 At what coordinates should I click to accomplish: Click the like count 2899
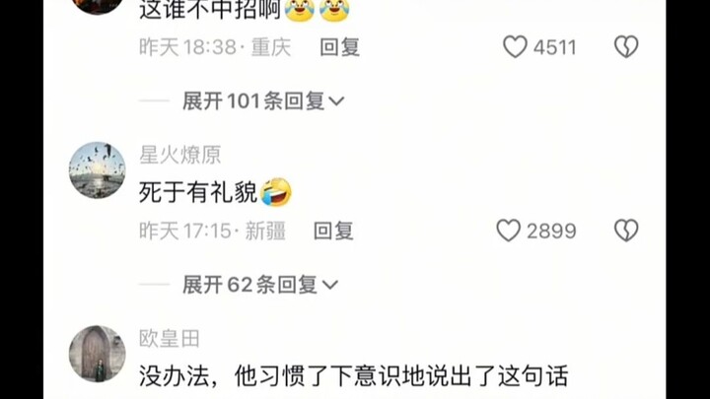tap(551, 232)
